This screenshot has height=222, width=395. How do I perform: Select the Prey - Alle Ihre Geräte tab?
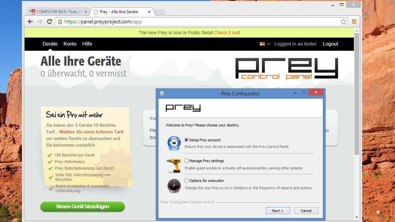pos(122,12)
